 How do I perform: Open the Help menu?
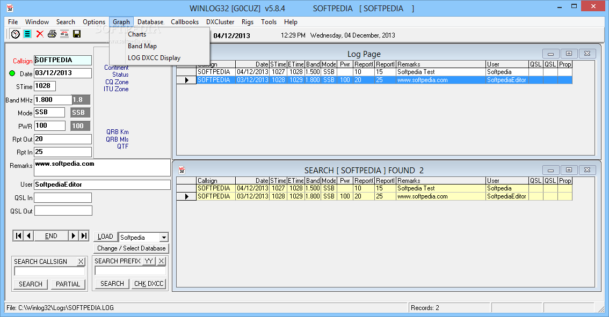[x=291, y=22]
